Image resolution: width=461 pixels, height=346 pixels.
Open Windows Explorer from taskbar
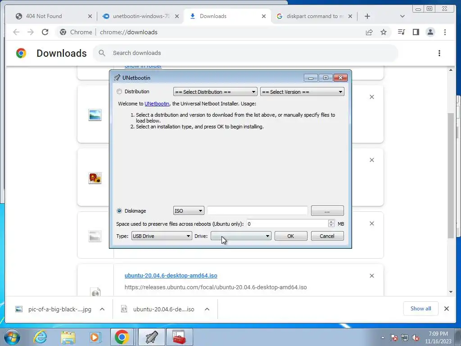[x=68, y=337]
